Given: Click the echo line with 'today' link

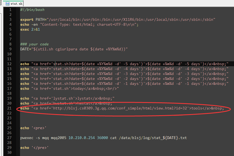Looking at the screenshot, I should (x=70, y=88).
